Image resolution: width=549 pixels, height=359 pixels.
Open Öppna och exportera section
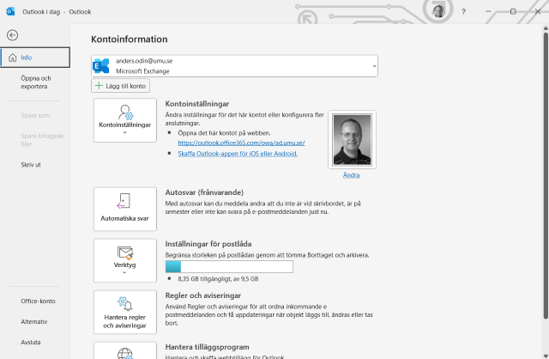pos(36,82)
